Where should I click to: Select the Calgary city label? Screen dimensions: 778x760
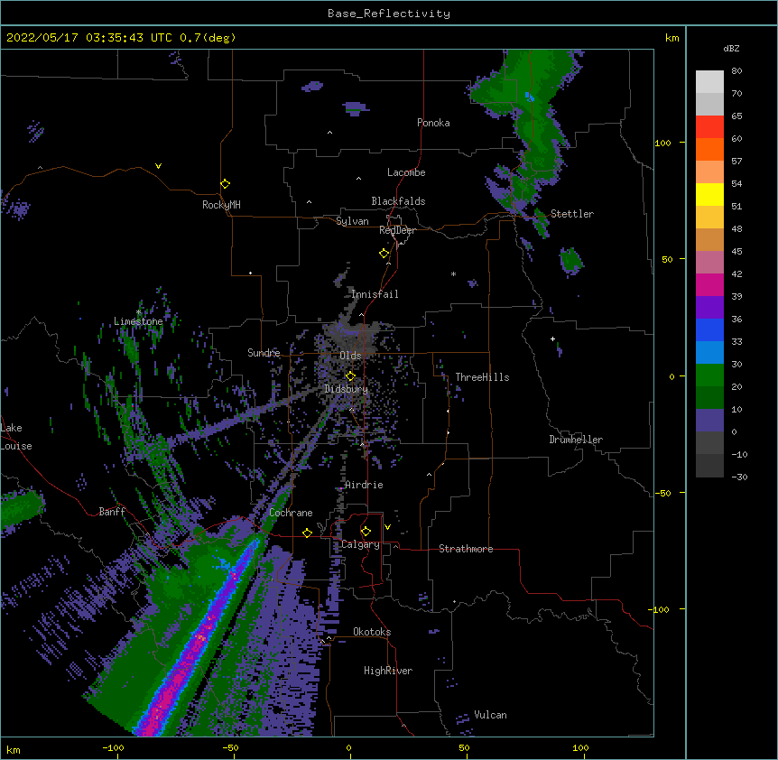(360, 544)
